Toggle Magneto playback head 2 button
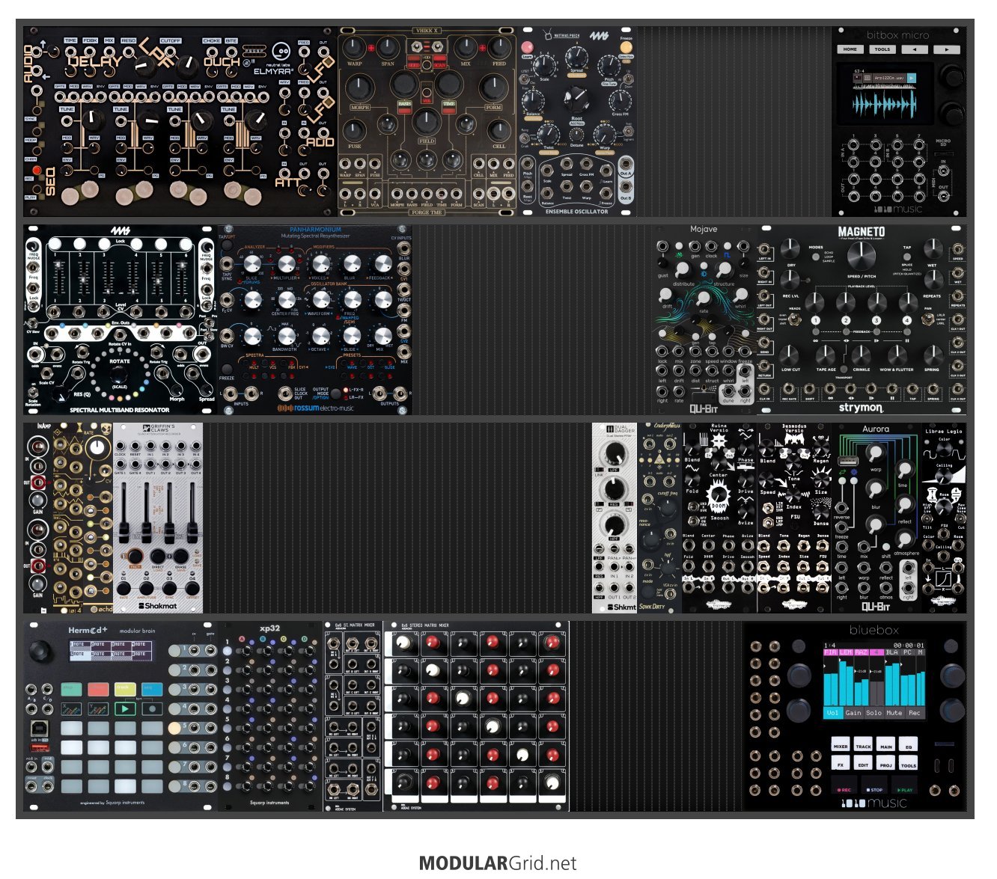The width and height of the screenshot is (997, 879). click(846, 320)
